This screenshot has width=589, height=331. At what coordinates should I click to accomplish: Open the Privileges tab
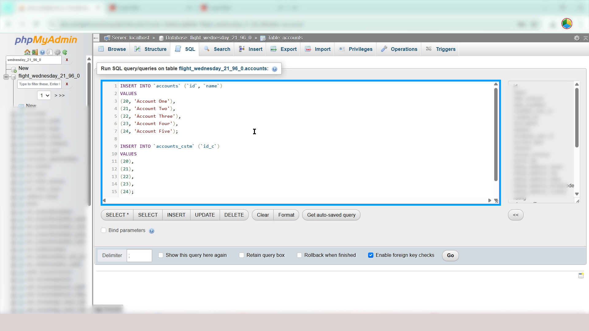pyautogui.click(x=356, y=49)
